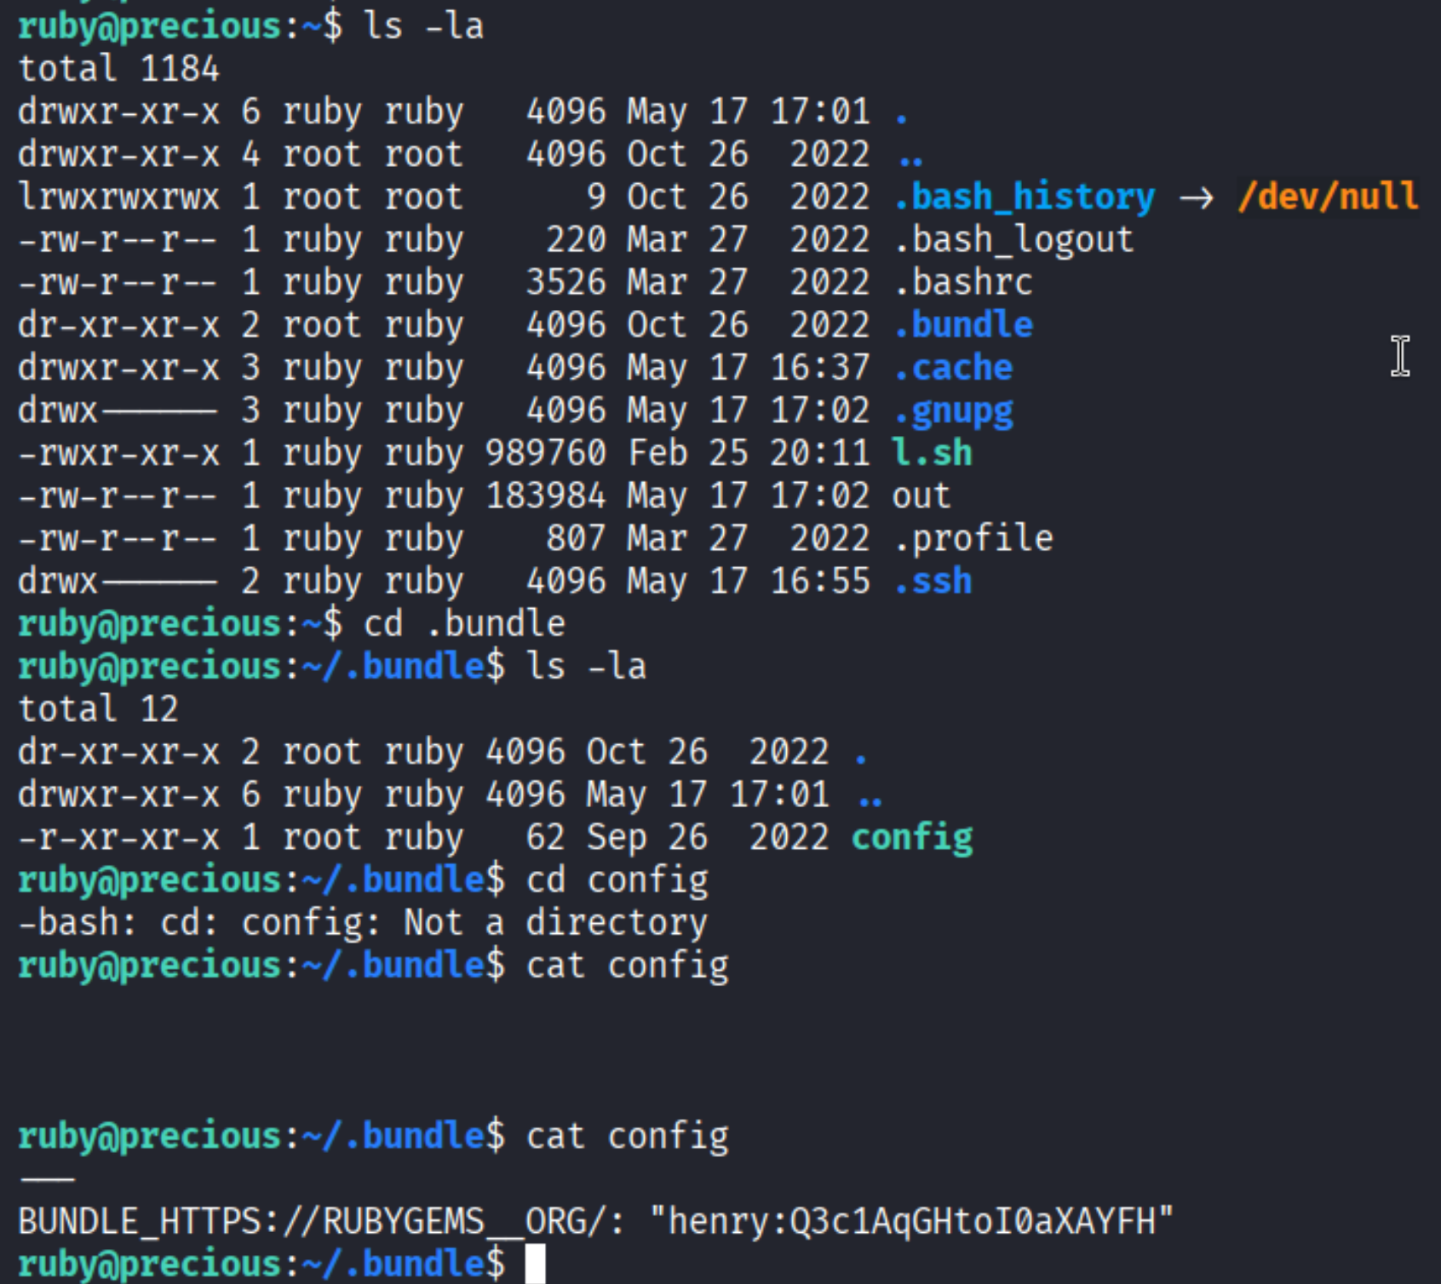
Task: Click the file size 183984
Action: tap(545, 496)
